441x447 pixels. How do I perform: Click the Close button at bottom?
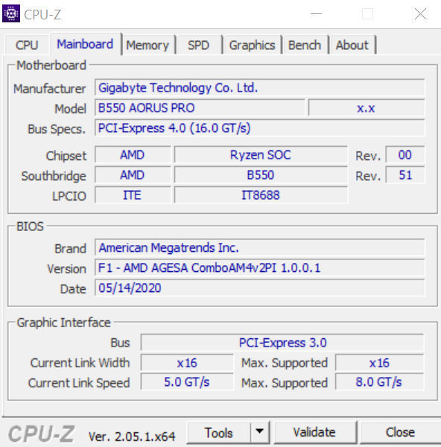click(400, 432)
